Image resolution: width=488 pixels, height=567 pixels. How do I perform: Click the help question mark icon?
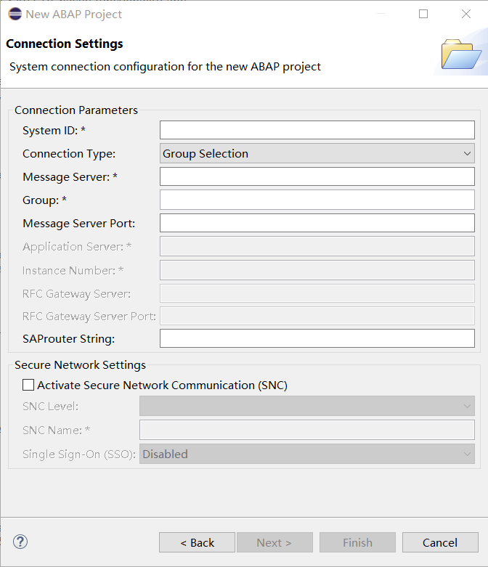(x=20, y=542)
